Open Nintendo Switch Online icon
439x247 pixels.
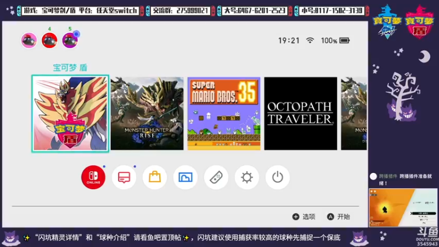tap(93, 177)
